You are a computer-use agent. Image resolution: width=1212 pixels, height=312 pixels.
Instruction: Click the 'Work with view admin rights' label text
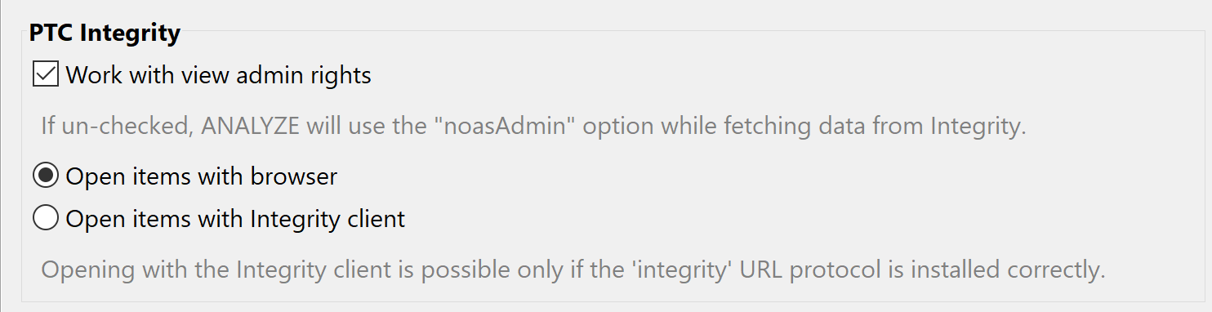coord(219,76)
